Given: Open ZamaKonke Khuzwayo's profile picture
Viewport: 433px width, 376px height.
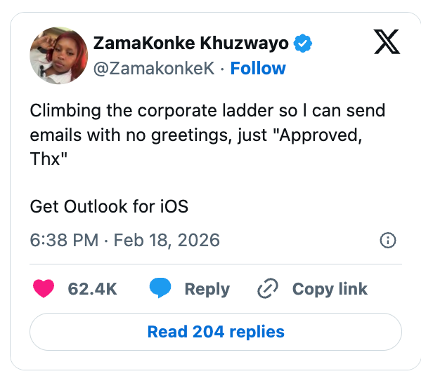Looking at the screenshot, I should (x=58, y=56).
